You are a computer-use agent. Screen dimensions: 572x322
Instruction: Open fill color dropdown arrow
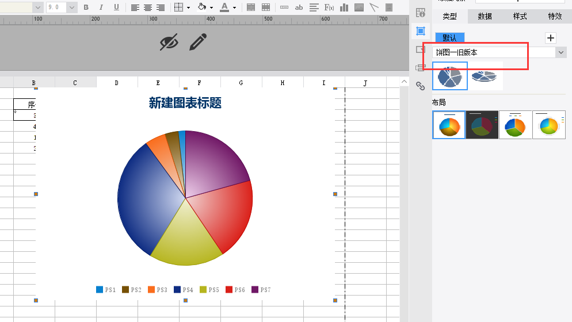211,7
